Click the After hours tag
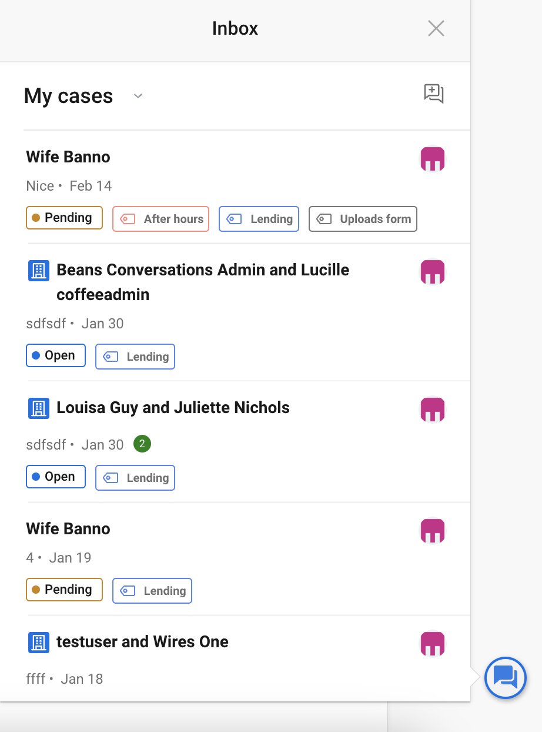The image size is (542, 732). pos(161,219)
